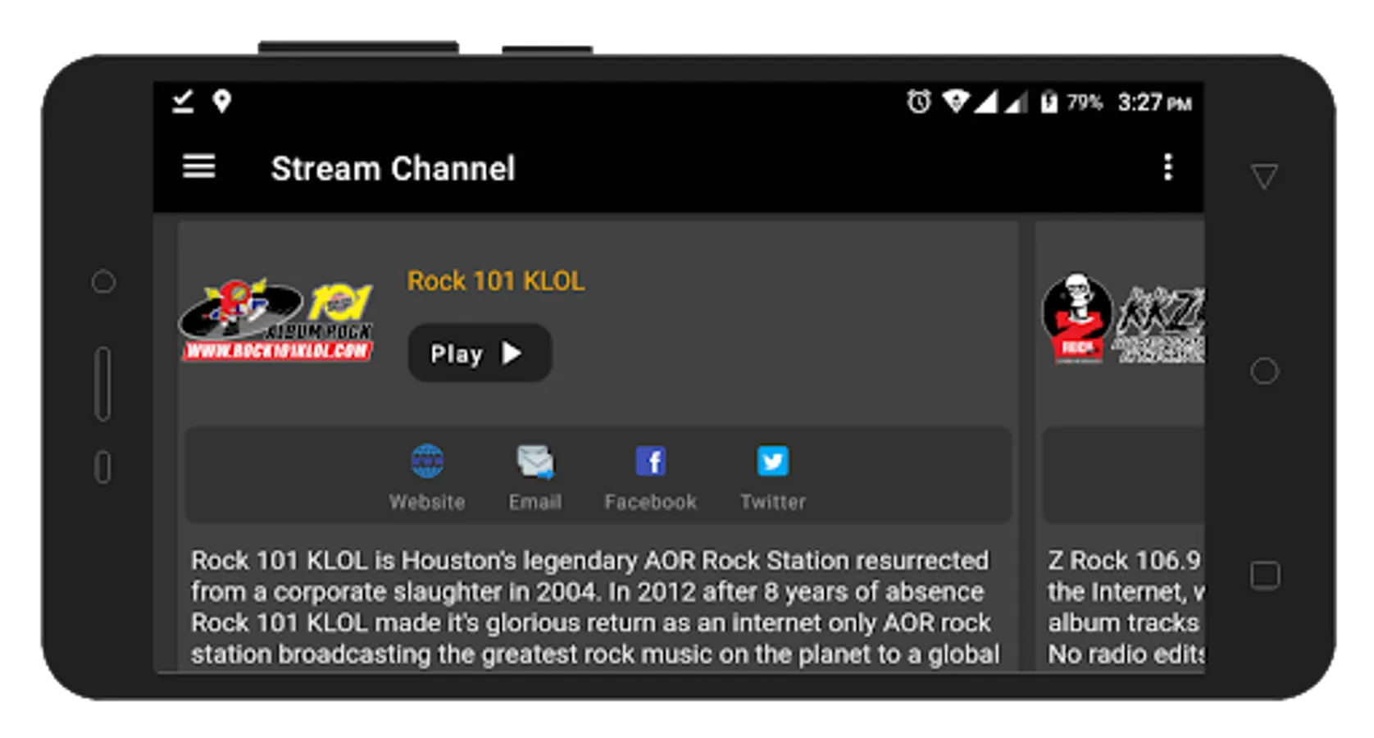This screenshot has height=738, width=1374.
Task: Click the Rock 101 KLOL station title
Action: pyautogui.click(x=496, y=281)
